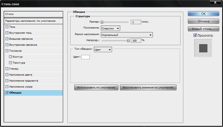Click Использовать по умолчанию button
Image resolution: width=223 pixels, height=127 pixels.
[x=96, y=88]
